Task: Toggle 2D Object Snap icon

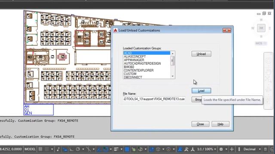Action: pyautogui.click(x=106, y=149)
